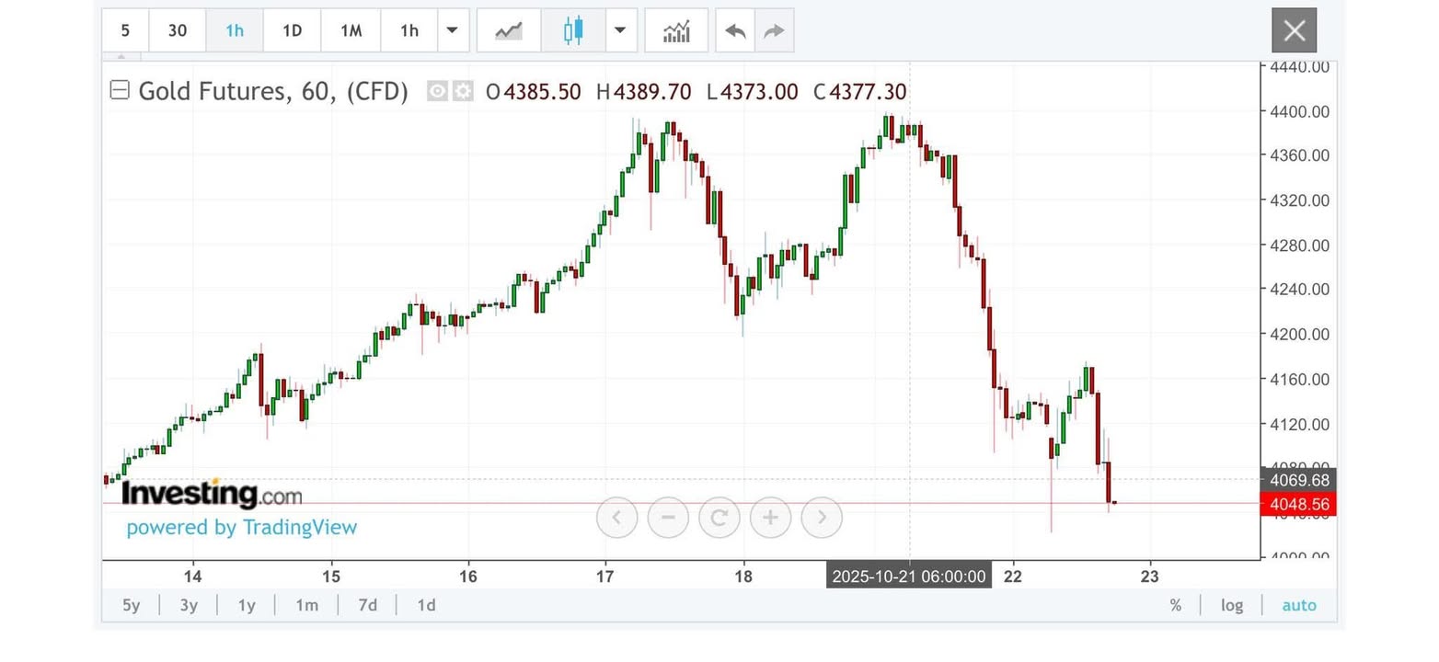The image size is (1439, 662).
Task: Zoom in the chart with plus button
Action: (770, 518)
